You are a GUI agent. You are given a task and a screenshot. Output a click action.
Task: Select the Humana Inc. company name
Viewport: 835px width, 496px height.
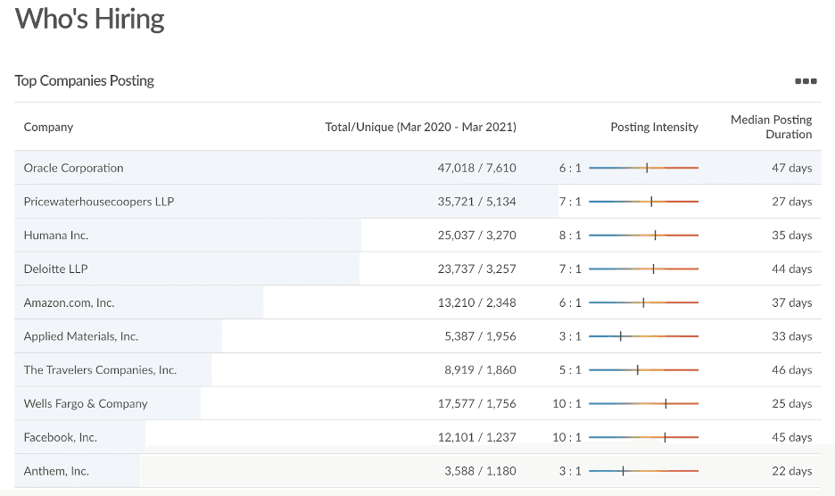tap(56, 235)
